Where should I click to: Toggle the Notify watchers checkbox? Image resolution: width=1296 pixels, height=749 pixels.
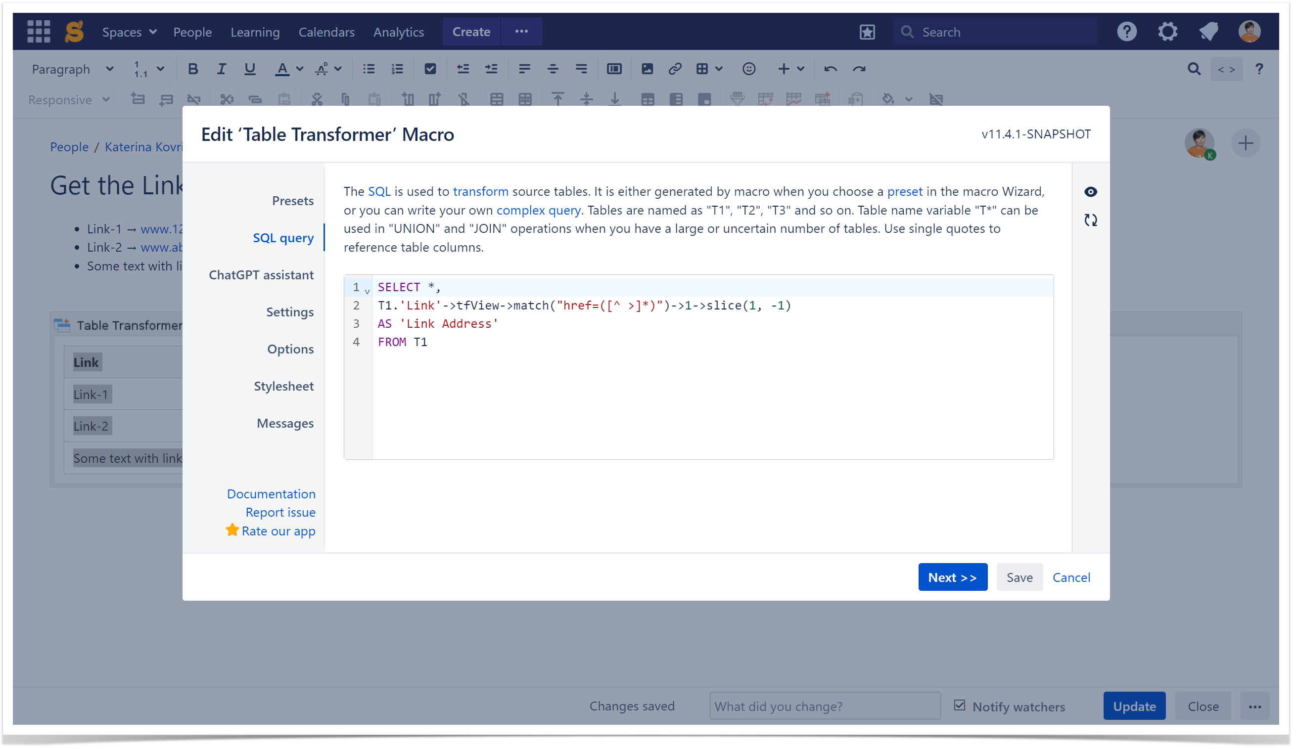(x=959, y=705)
